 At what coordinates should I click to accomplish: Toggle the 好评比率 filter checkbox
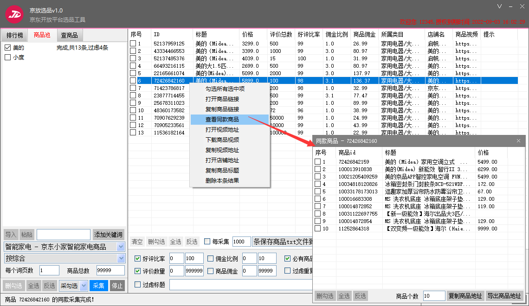(137, 259)
